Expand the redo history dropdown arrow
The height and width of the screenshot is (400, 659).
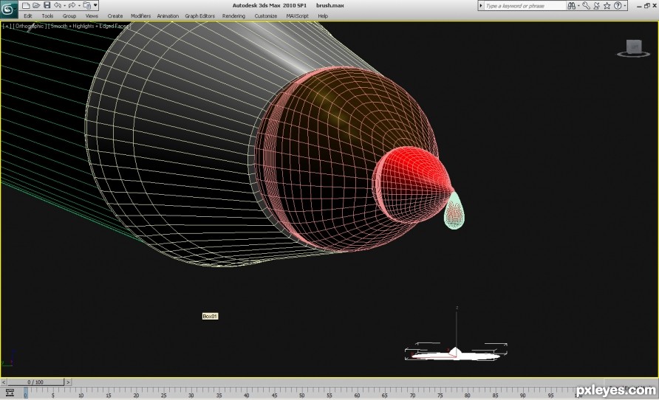(78, 5)
